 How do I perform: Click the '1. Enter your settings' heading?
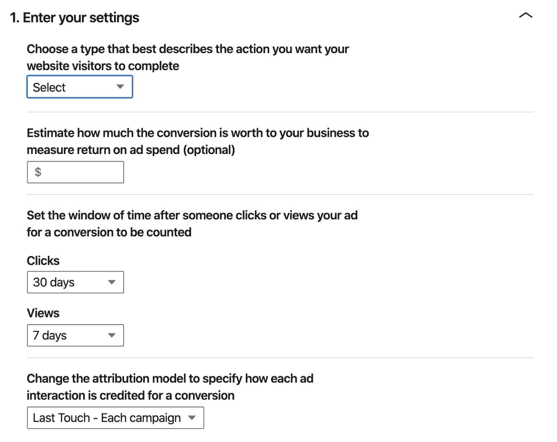pyautogui.click(x=75, y=18)
